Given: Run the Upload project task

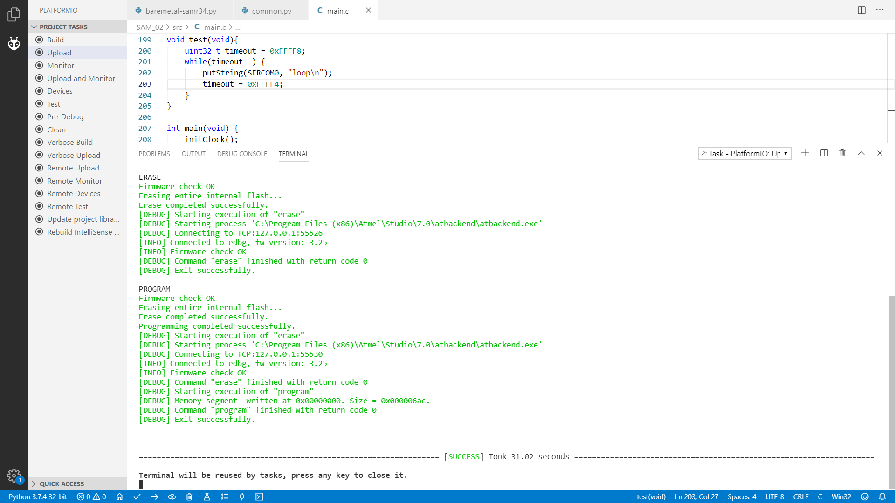Looking at the screenshot, I should (77, 53).
